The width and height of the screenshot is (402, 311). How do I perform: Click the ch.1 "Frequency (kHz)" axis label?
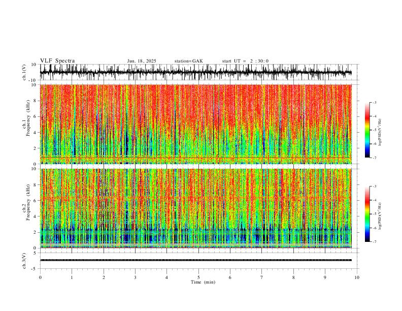(x=27, y=118)
